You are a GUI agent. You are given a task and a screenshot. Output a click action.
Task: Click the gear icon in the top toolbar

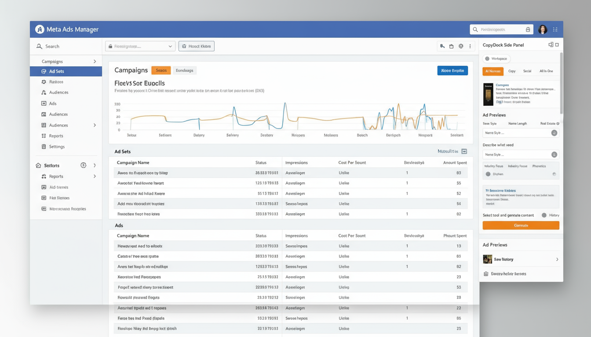point(461,46)
